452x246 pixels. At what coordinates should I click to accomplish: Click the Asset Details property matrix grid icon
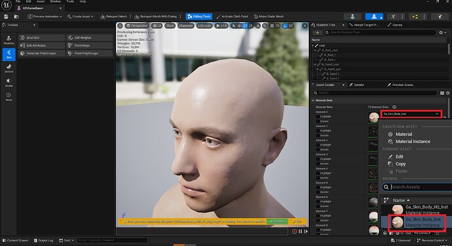pos(442,93)
